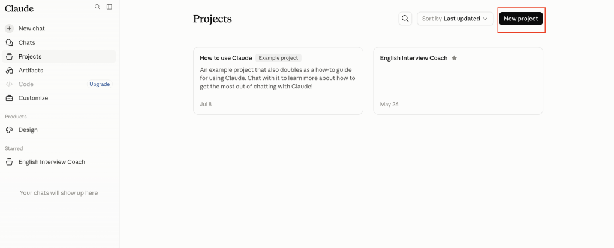This screenshot has width=614, height=248.
Task: Open Chats via the speech bubble icon
Action: tap(10, 42)
